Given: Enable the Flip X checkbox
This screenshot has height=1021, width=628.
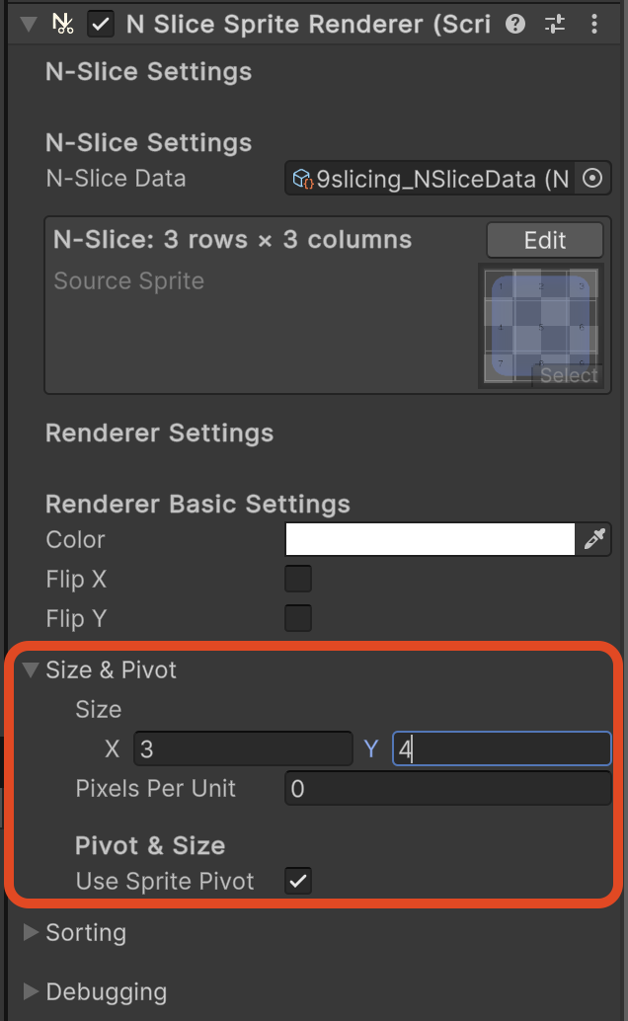Looking at the screenshot, I should 298,579.
